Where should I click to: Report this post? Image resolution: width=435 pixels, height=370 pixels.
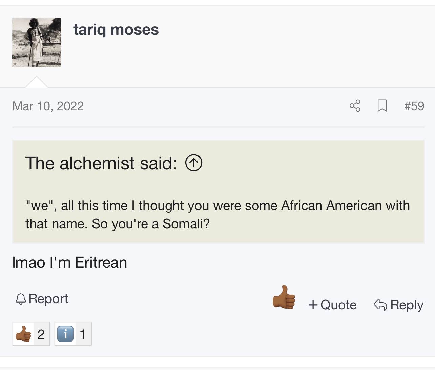(42, 299)
